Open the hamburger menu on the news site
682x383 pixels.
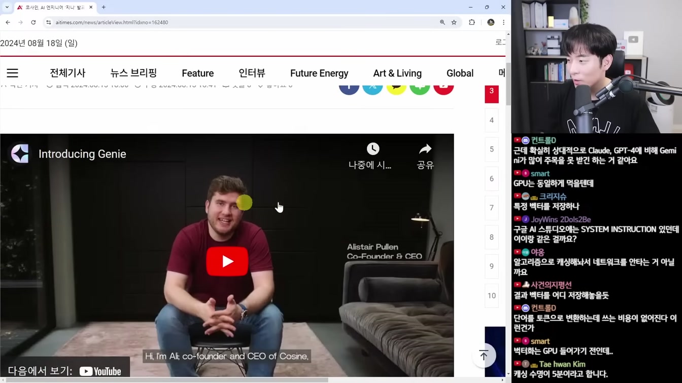pyautogui.click(x=12, y=73)
